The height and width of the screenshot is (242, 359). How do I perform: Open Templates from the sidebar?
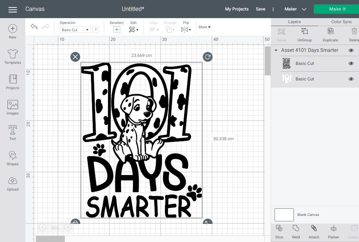point(12,57)
